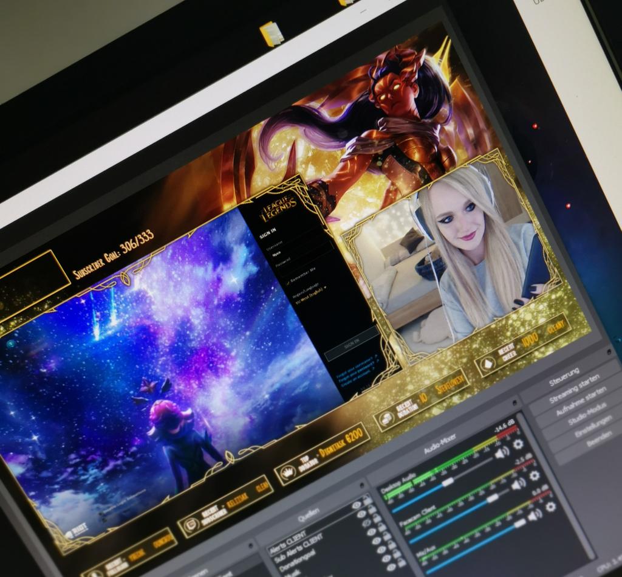Click the Facecam Client label
Screen dimensions: 622x577
point(417,517)
